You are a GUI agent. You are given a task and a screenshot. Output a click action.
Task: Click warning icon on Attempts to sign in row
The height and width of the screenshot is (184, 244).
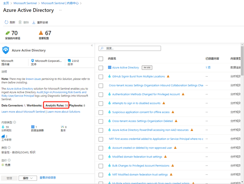point(164,103)
